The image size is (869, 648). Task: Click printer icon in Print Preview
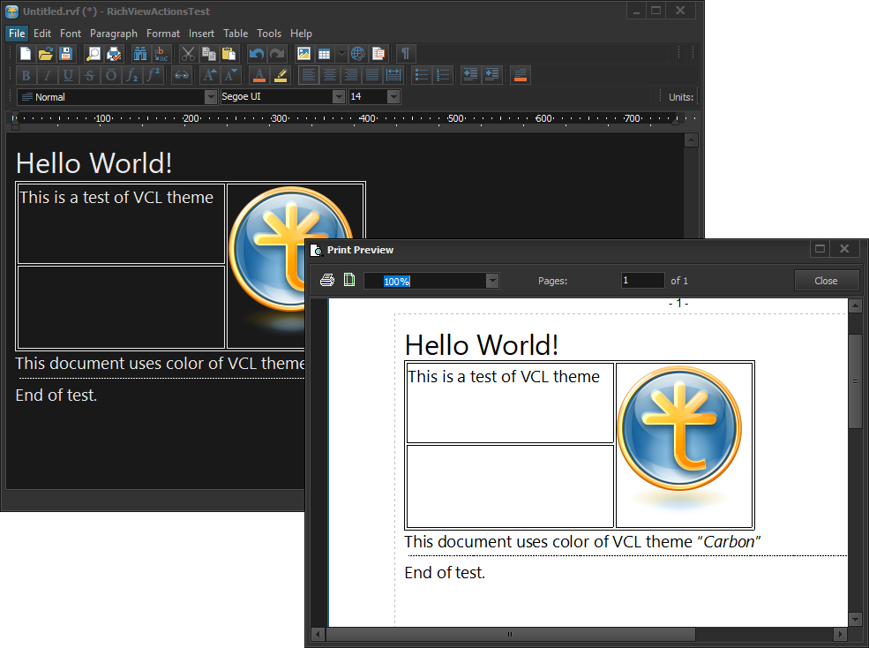(327, 281)
